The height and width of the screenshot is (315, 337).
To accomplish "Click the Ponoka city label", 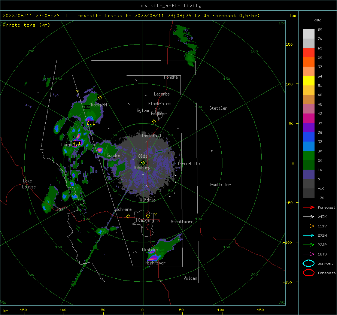I will pyautogui.click(x=171, y=77).
